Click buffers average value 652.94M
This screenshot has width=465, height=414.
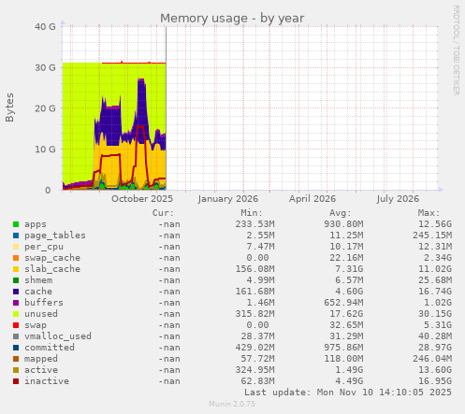343,303
